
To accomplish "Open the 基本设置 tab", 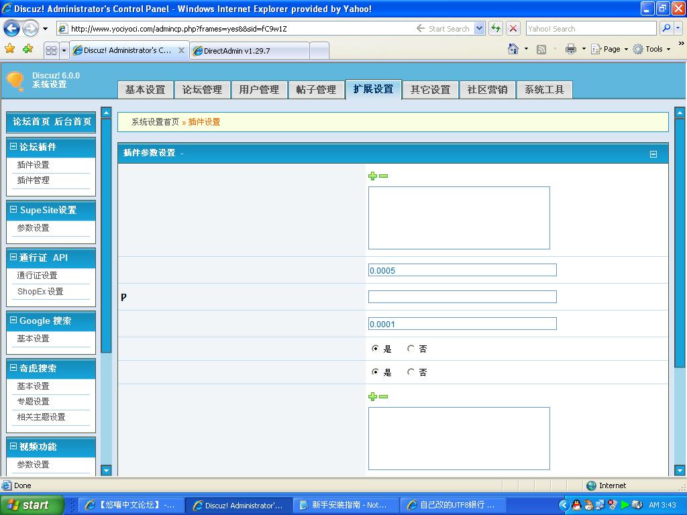I will click(146, 90).
